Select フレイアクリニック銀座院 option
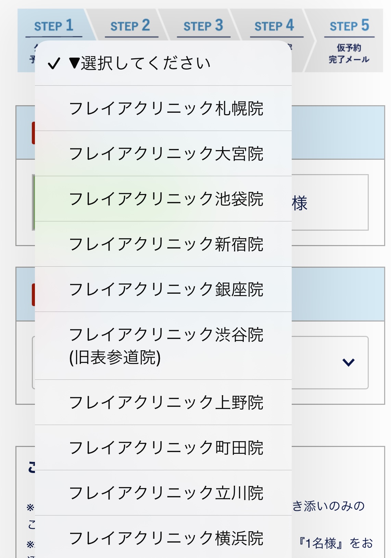 166,289
